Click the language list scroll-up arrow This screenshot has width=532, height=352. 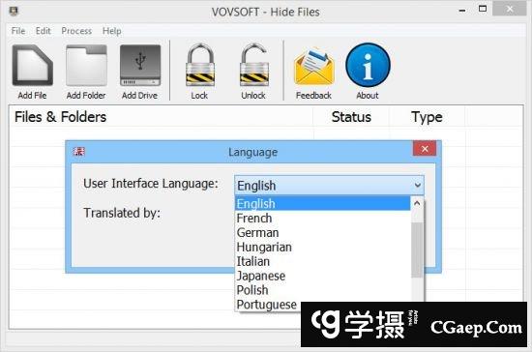point(417,203)
